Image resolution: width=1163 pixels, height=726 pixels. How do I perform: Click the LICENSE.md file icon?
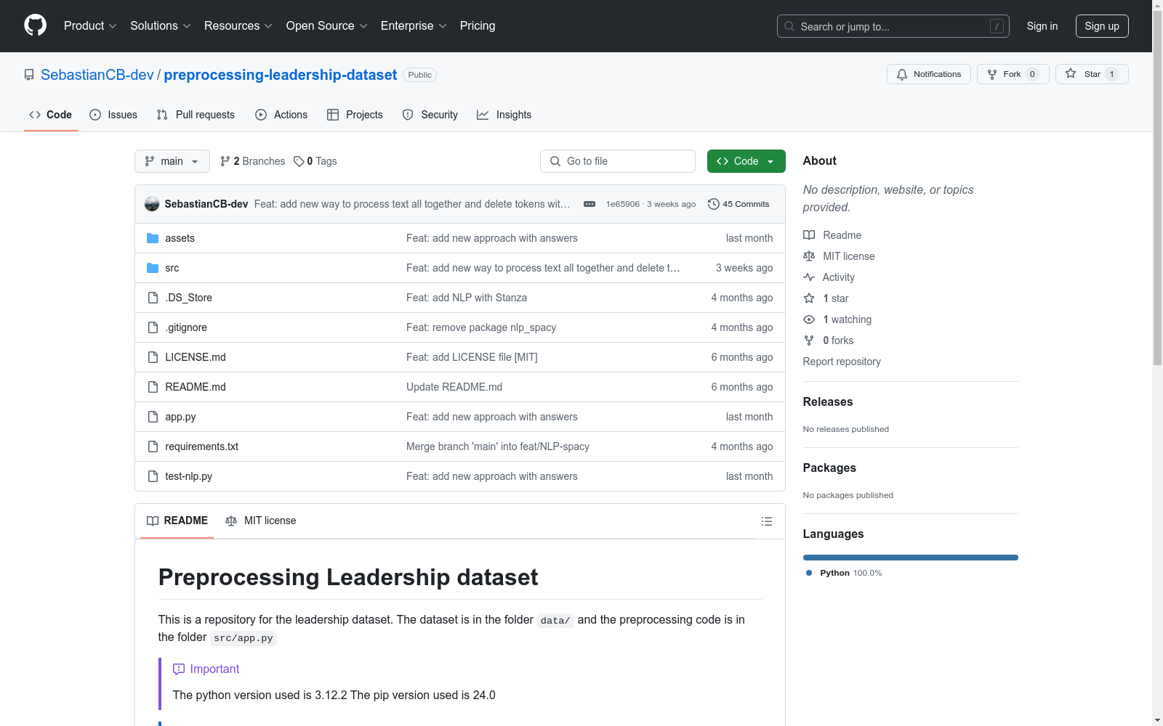(153, 357)
